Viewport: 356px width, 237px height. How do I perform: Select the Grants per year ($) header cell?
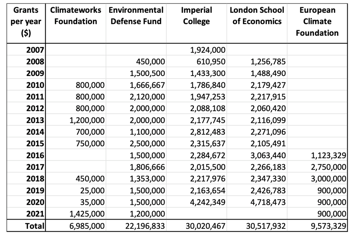(x=23, y=22)
